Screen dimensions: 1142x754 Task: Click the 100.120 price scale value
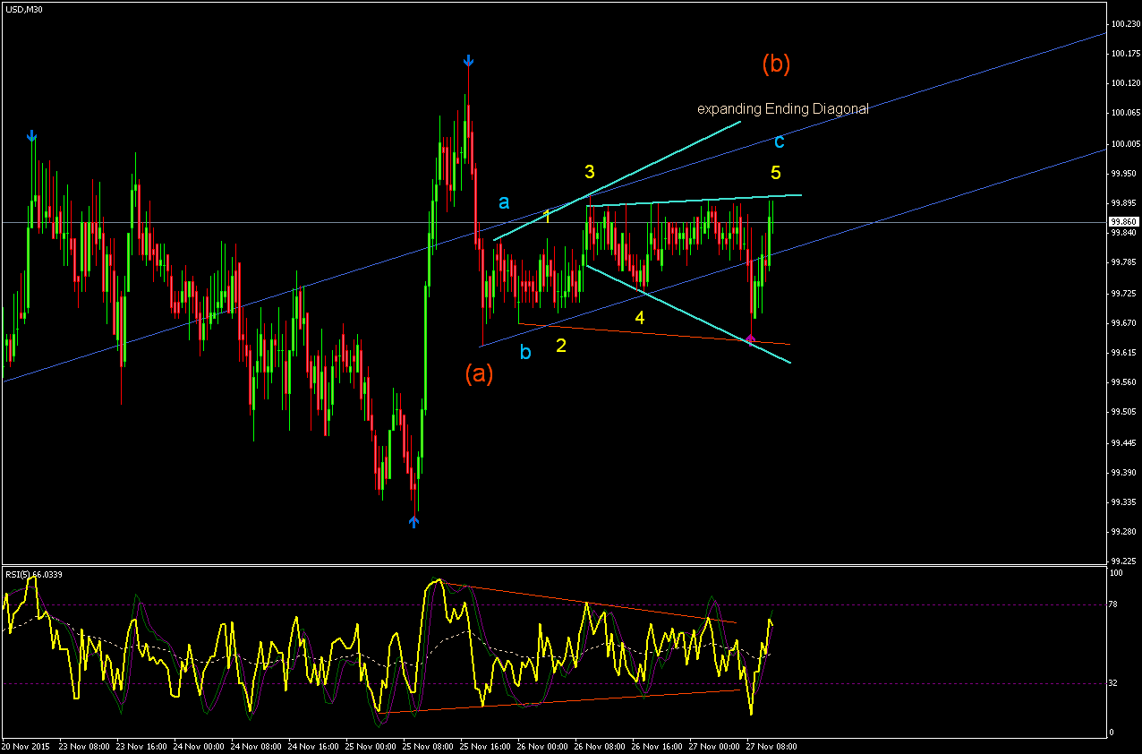pyautogui.click(x=1124, y=83)
